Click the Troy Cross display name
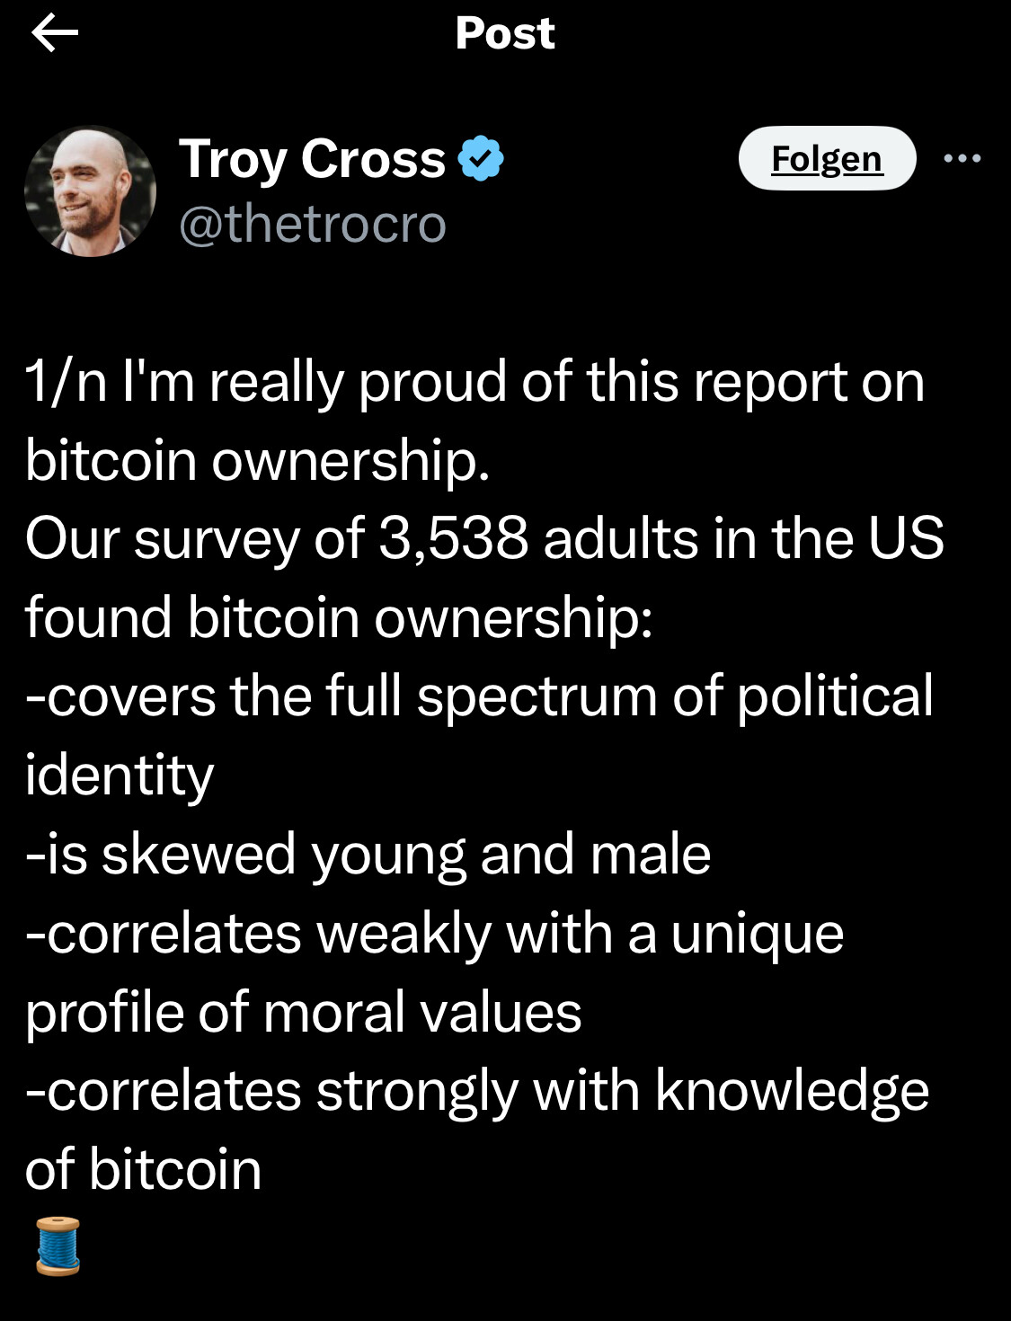Image resolution: width=1011 pixels, height=1321 pixels. click(312, 159)
